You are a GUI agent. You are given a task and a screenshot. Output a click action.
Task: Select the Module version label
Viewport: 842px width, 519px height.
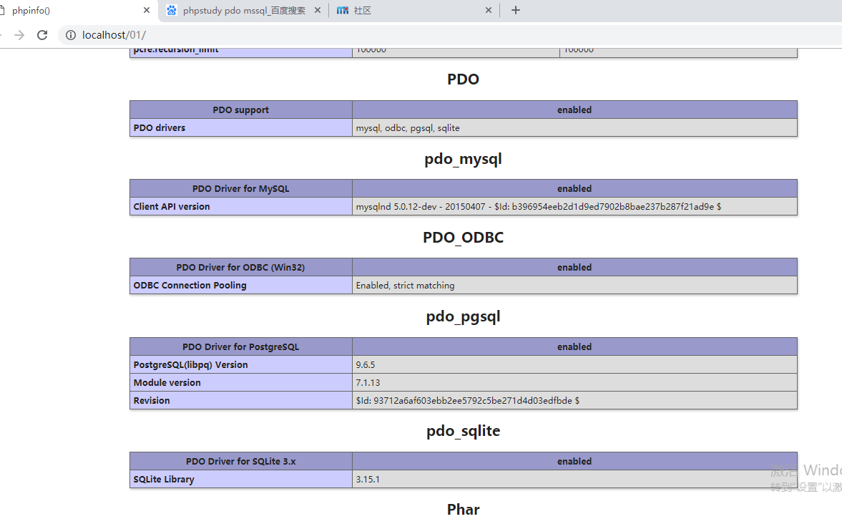[240, 382]
